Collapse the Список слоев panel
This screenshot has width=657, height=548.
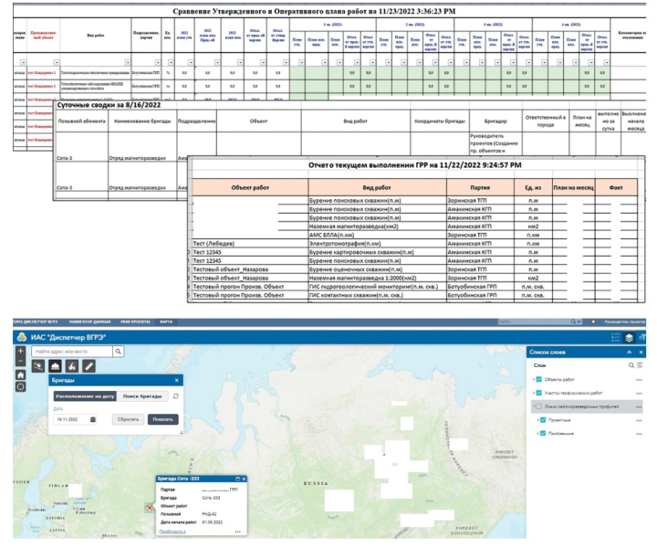(630, 353)
